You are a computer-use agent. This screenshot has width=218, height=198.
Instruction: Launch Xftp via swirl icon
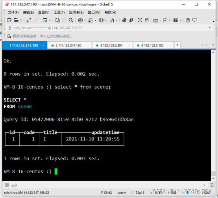(124, 20)
